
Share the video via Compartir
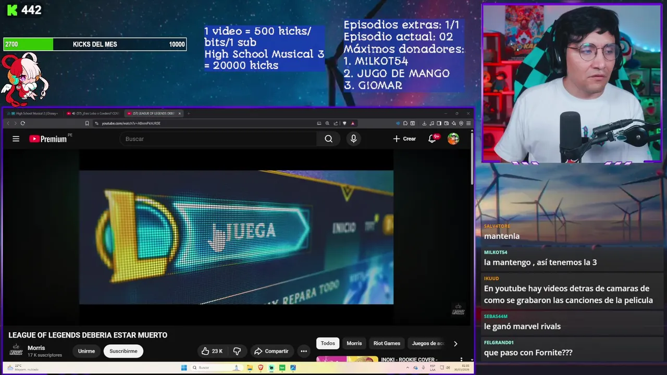pos(271,351)
